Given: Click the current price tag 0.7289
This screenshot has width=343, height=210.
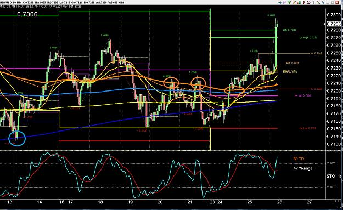Looking at the screenshot, I should tap(334, 24).
